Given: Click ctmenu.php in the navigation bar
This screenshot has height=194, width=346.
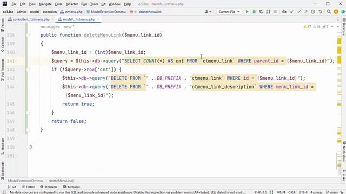Looking at the screenshot, I should tap(71, 12).
